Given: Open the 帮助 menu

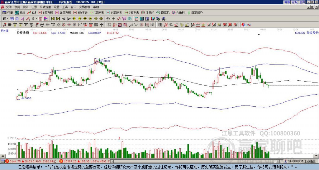Looking at the screenshot, I should tap(96, 7).
